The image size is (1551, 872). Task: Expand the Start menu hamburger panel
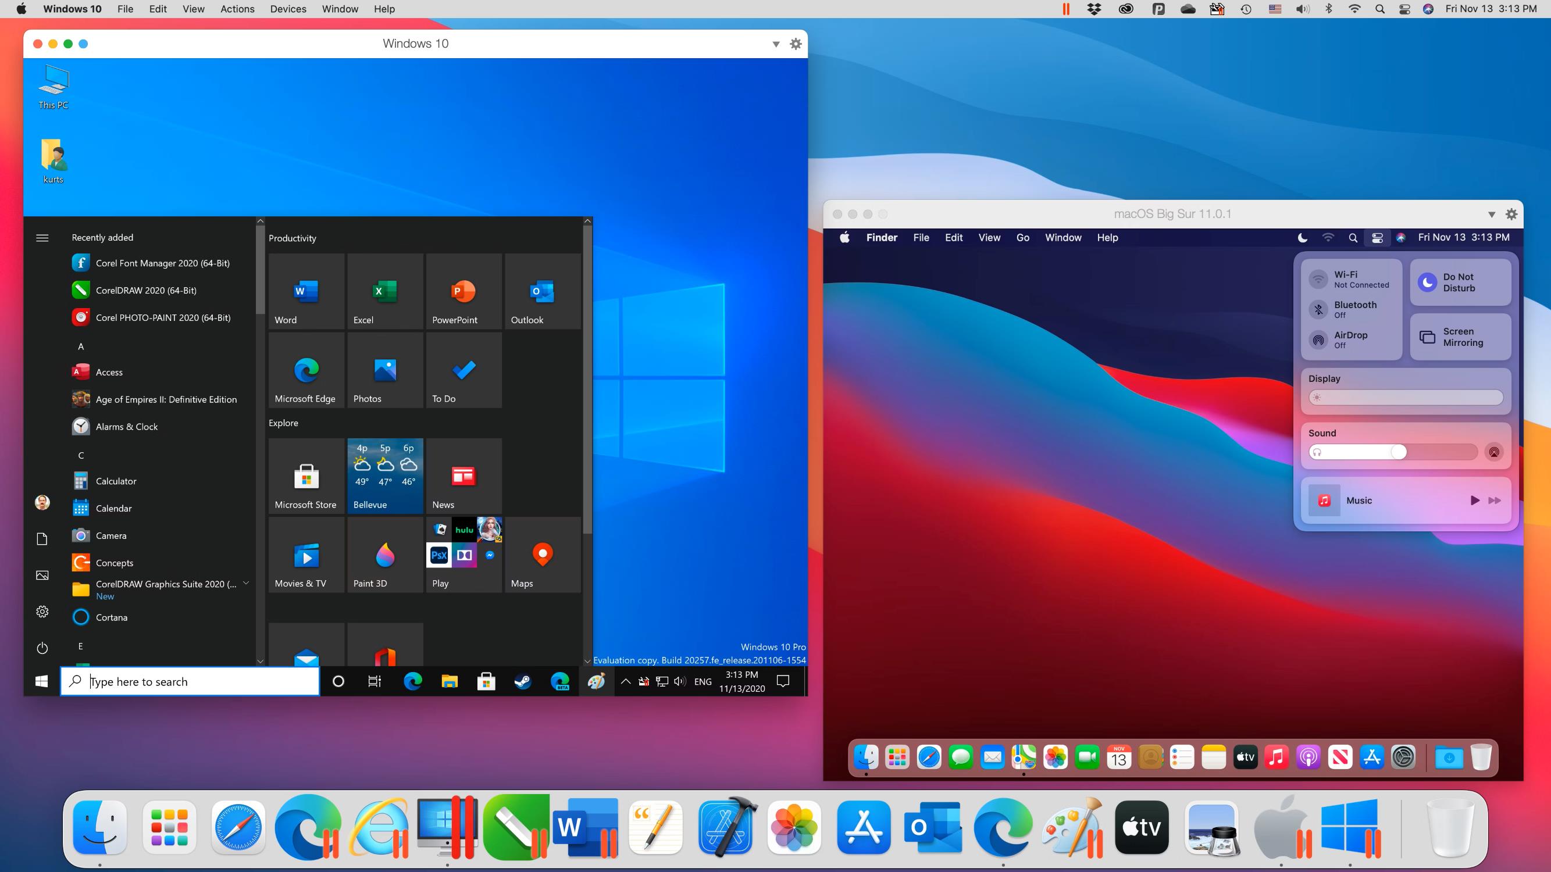(x=42, y=237)
